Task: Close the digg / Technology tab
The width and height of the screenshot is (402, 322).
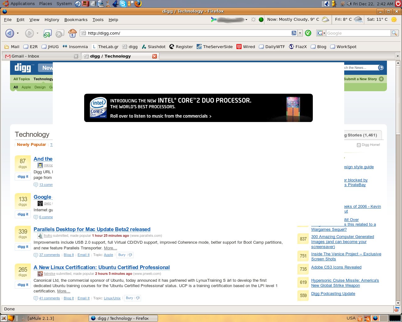Action: (154, 56)
